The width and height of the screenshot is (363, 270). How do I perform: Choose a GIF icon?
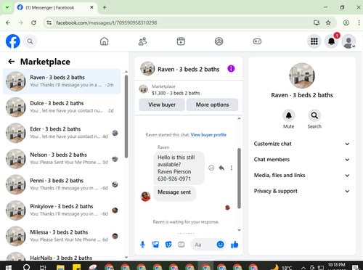181,245
